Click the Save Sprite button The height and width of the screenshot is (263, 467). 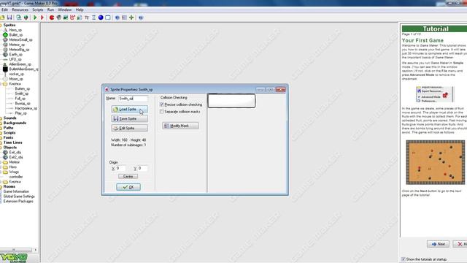pos(130,118)
